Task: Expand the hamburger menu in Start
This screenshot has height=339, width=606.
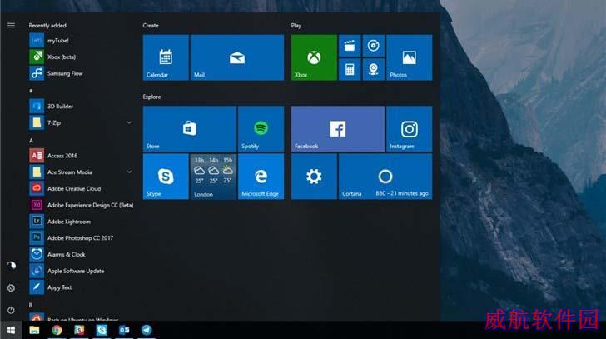Action: (11, 26)
